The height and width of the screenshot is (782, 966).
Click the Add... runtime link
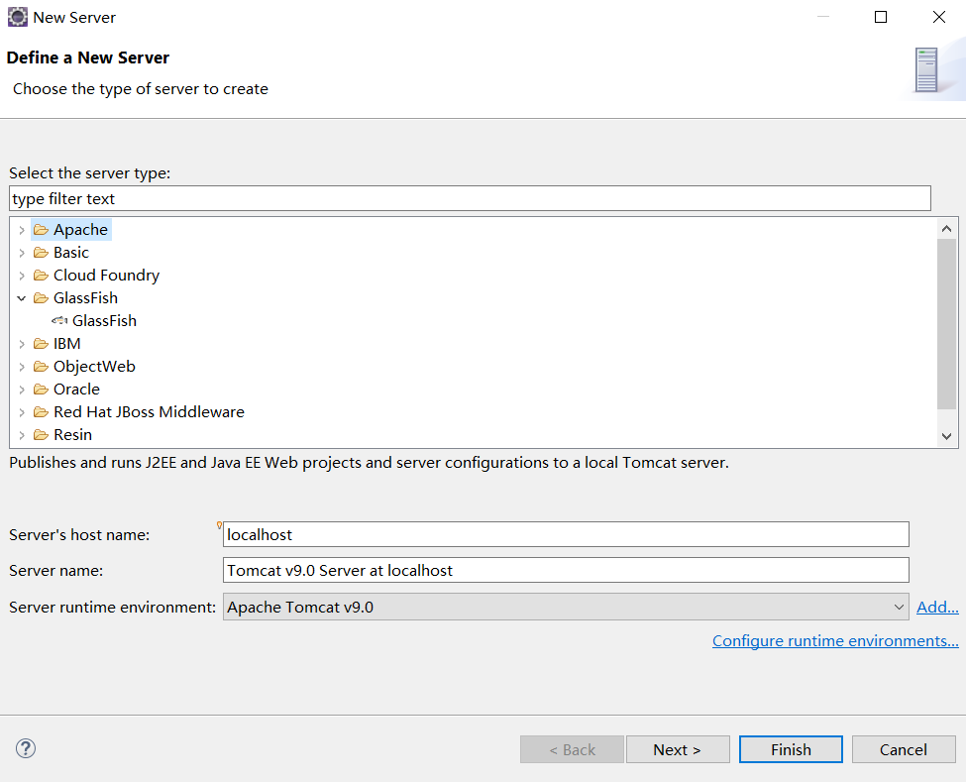(x=937, y=607)
